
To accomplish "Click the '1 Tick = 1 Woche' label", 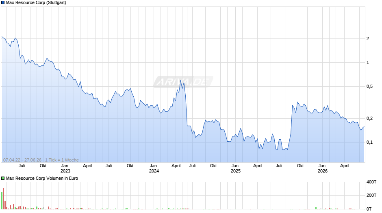I will [x=62, y=160].
